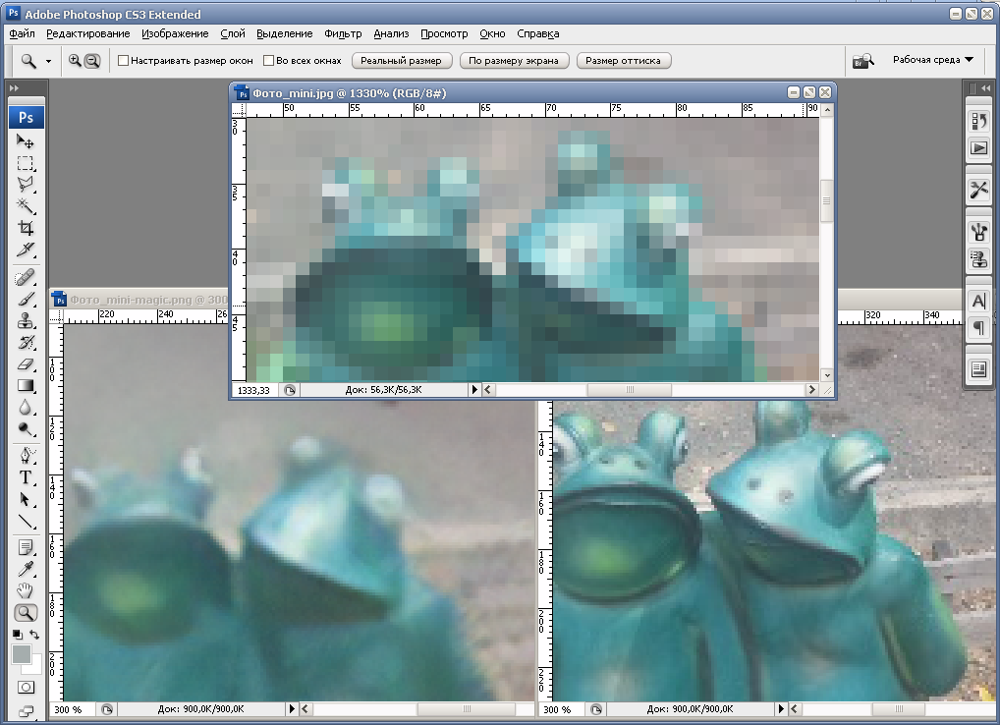Select the Rectangular Marquee tool
The image size is (1000, 725).
pos(26,163)
